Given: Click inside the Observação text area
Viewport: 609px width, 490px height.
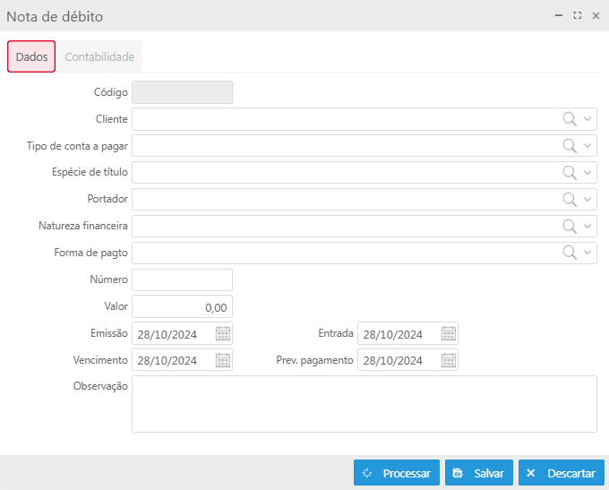Looking at the screenshot, I should click(x=364, y=404).
